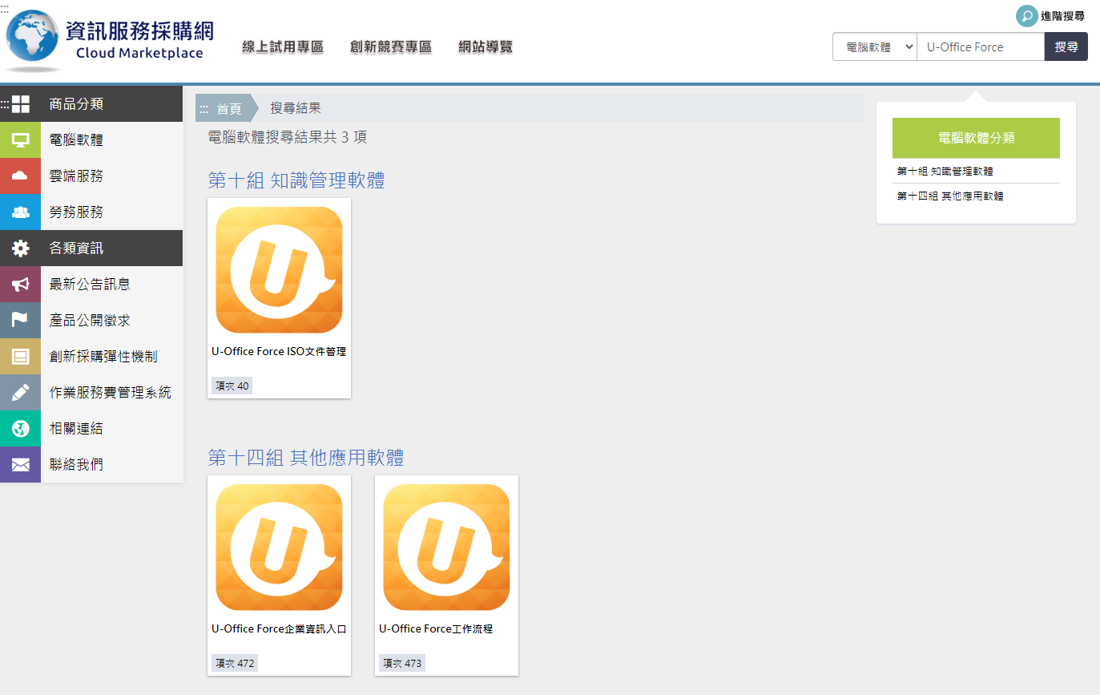Click the Cloud Marketplace globe logo
The height and width of the screenshot is (695, 1100).
point(32,38)
